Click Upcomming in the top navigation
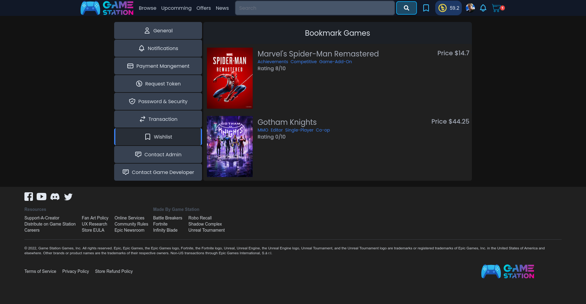This screenshot has width=586, height=304. click(x=176, y=8)
